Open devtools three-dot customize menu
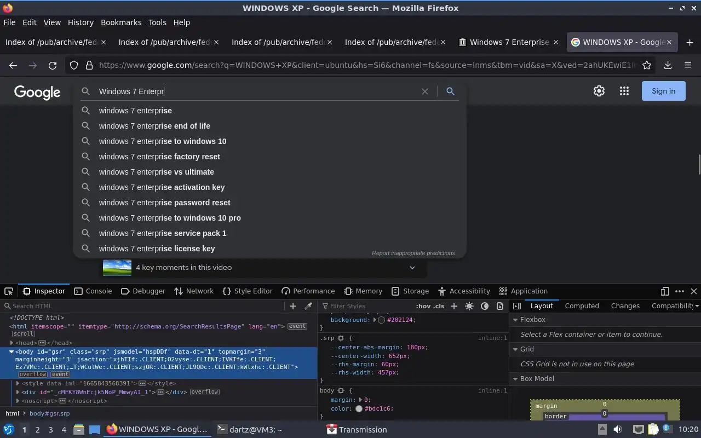Image resolution: width=701 pixels, height=438 pixels. click(680, 291)
